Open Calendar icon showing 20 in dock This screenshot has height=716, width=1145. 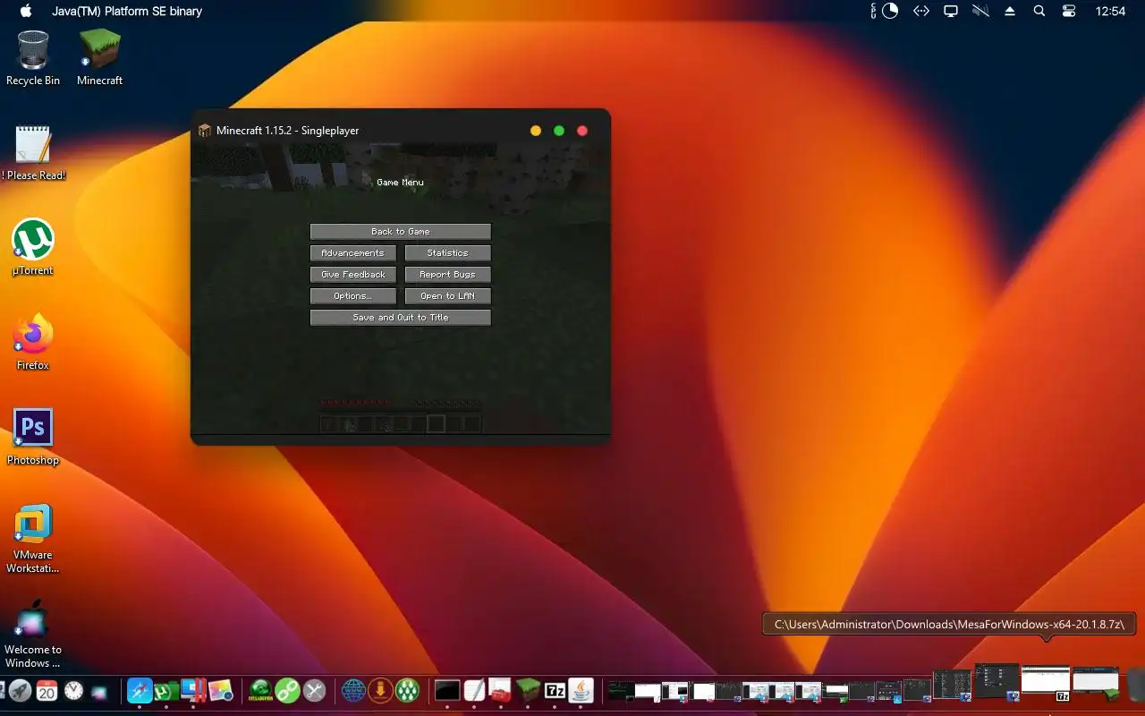tap(47, 691)
